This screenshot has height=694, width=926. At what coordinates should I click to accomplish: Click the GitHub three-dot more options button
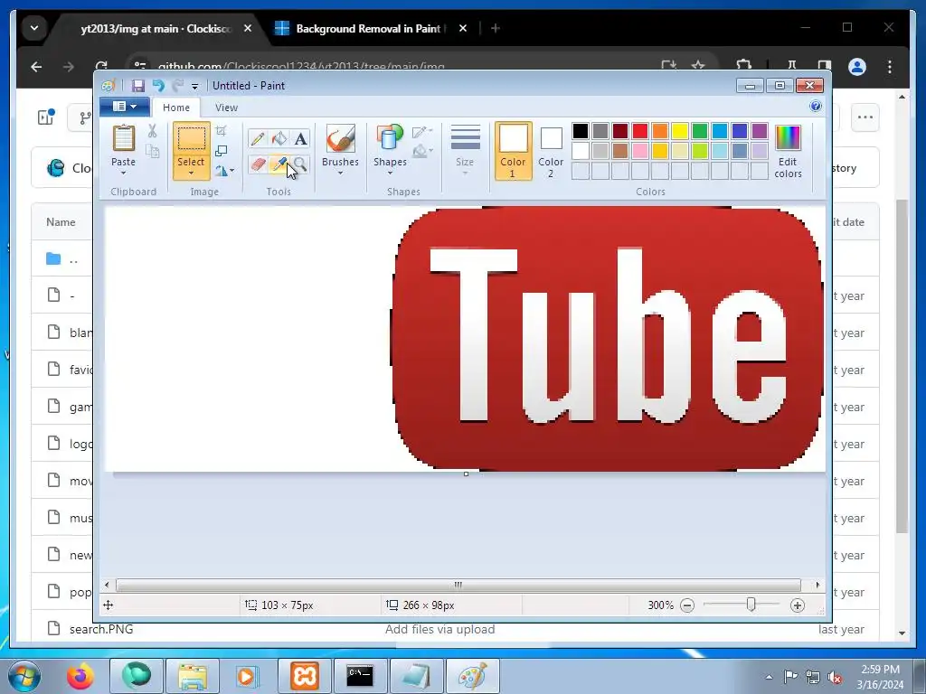pyautogui.click(x=865, y=117)
